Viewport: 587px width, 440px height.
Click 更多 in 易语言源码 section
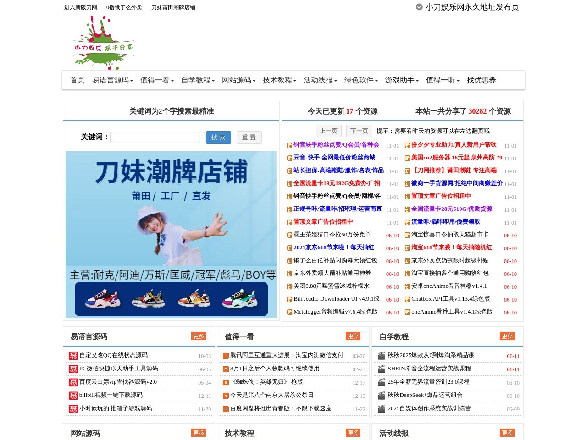click(199, 336)
